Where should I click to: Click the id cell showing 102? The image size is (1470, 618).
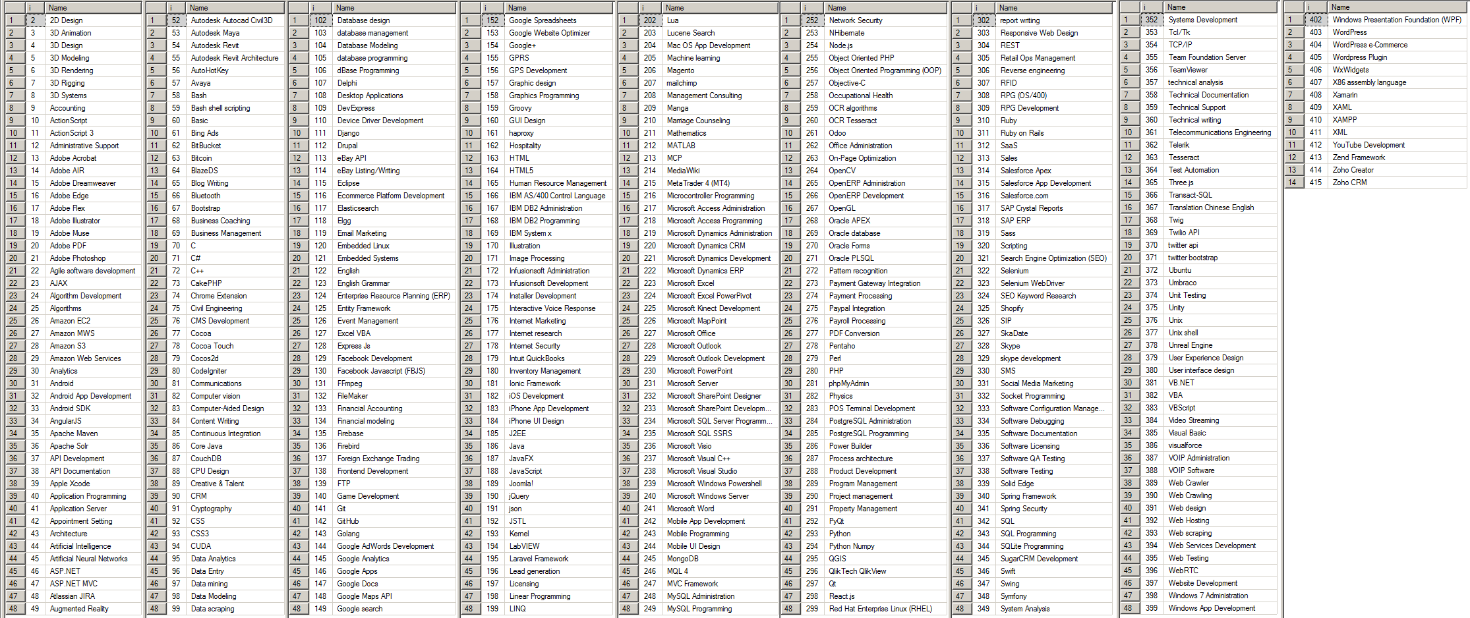coord(320,20)
